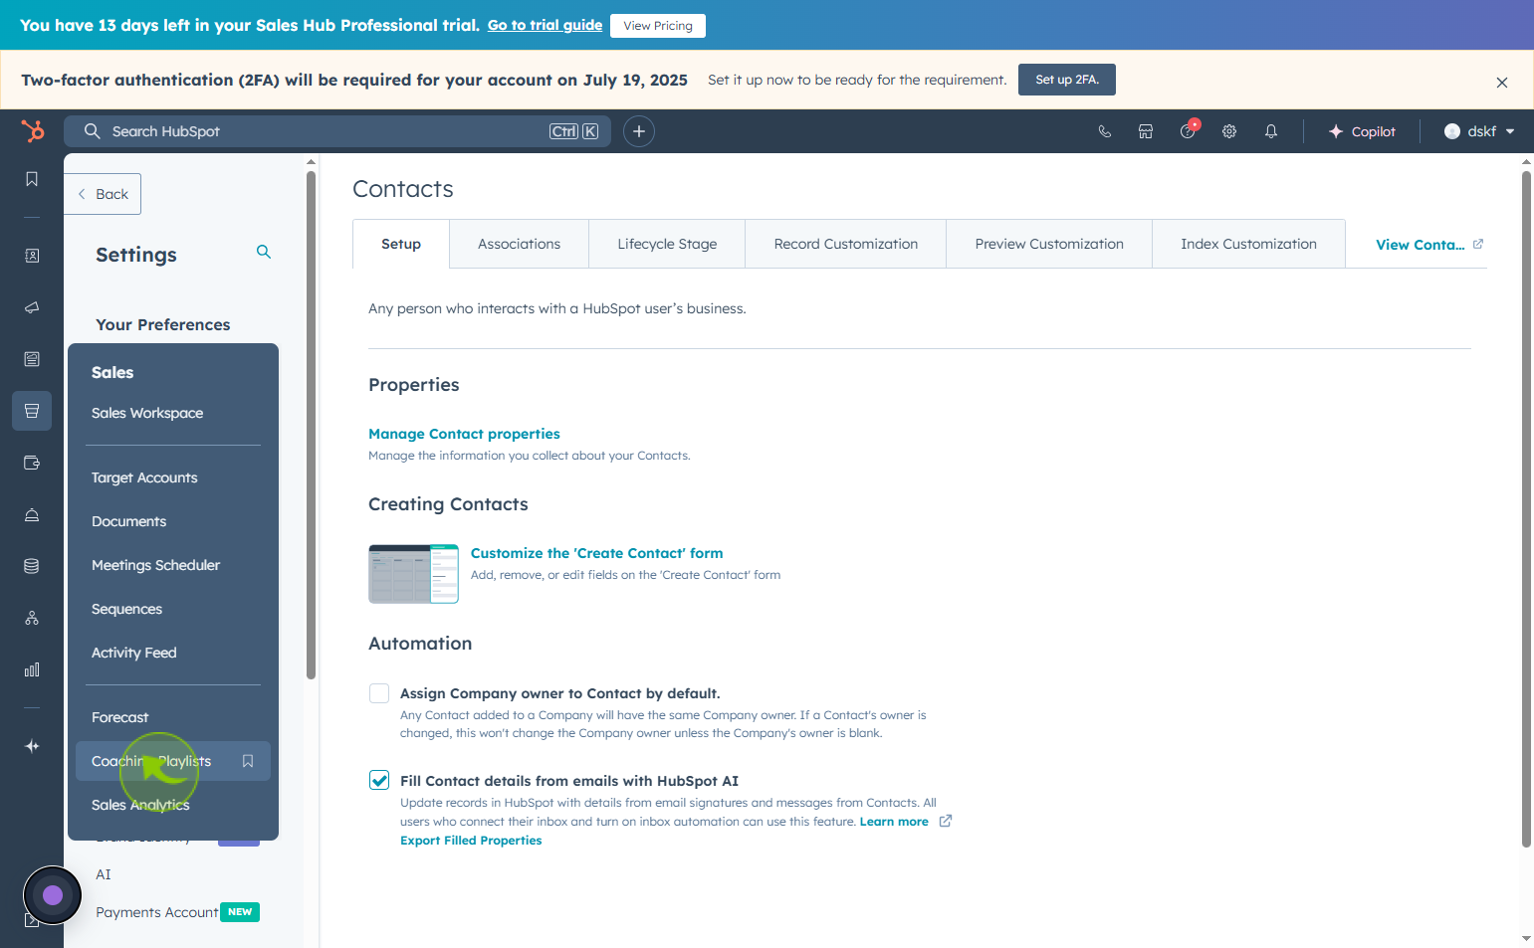Open the CRM contacts icon in left rail
Viewport: 1534px width, 948px height.
(32, 256)
